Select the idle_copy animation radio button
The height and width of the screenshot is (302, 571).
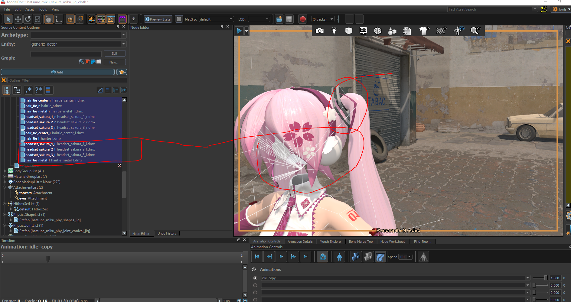[x=255, y=278]
